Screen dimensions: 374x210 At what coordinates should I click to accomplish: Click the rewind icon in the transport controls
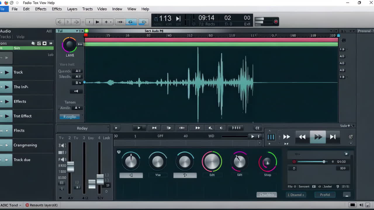[x=302, y=136]
